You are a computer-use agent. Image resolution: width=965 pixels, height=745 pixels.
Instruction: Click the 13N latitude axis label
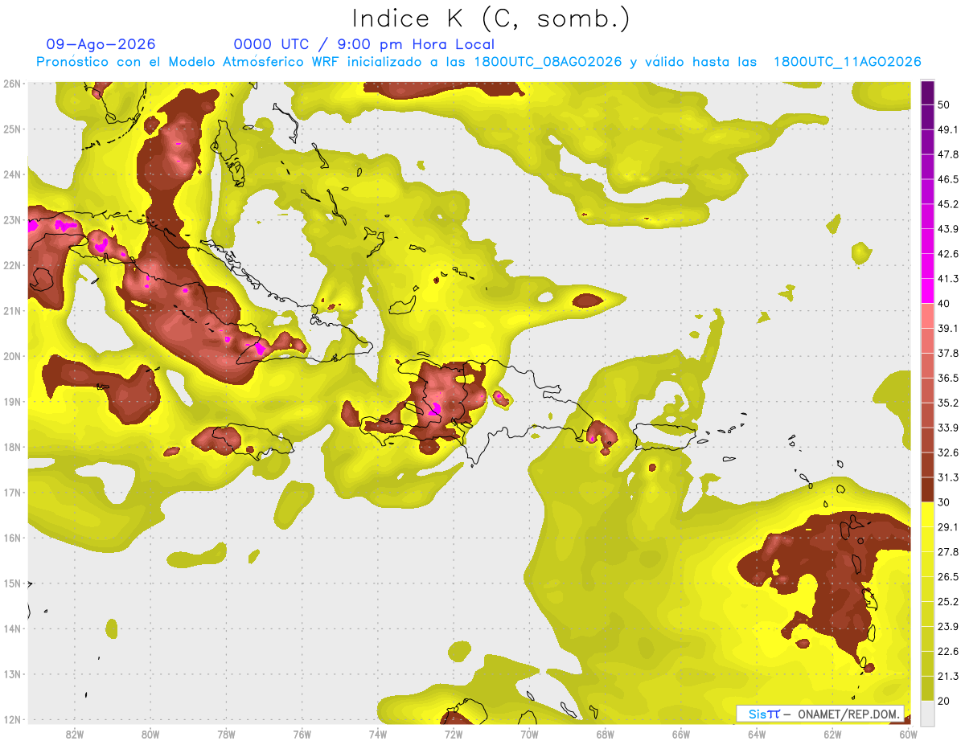pyautogui.click(x=12, y=673)
